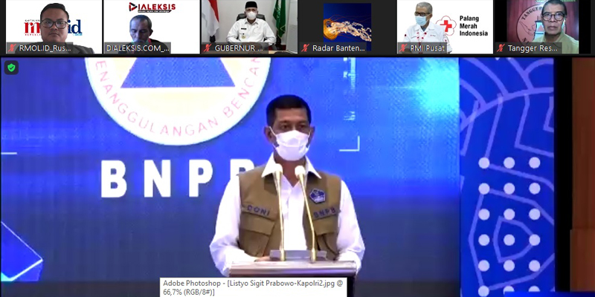The width and height of the screenshot is (595, 297).
Task: Click the muted mic icon beside Radar Banten
Action: tap(306, 48)
